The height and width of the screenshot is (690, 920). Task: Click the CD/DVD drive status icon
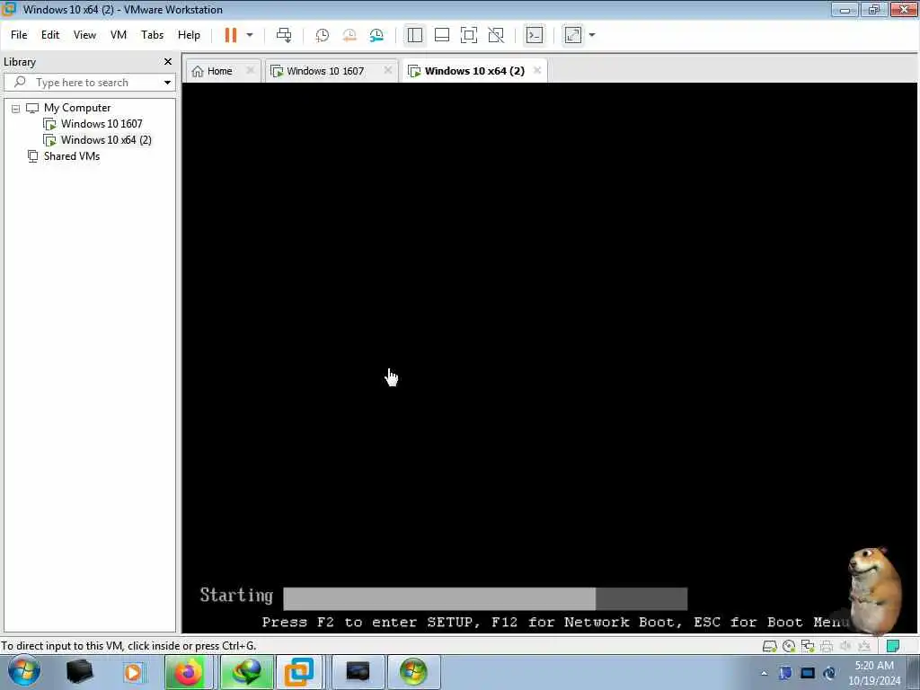click(x=789, y=647)
